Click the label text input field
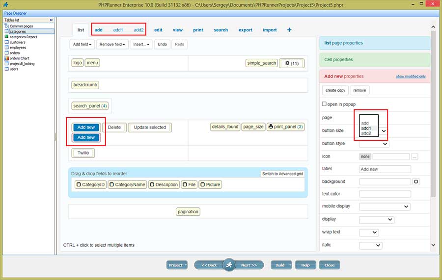442x280 pixels. [385, 169]
